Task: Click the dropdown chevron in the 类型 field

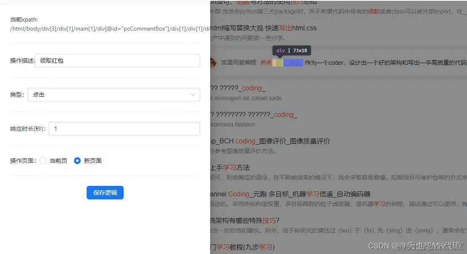Action: [x=193, y=95]
